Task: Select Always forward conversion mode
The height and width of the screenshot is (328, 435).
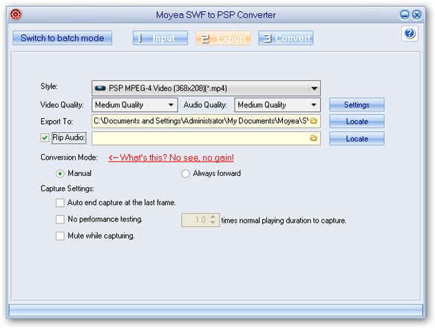Action: click(x=185, y=174)
